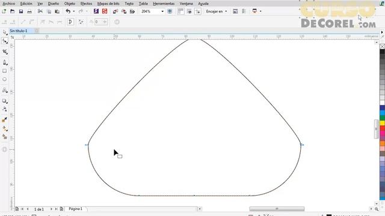Open the Edición menu
Screen dimensions: 385x216
[26, 4]
